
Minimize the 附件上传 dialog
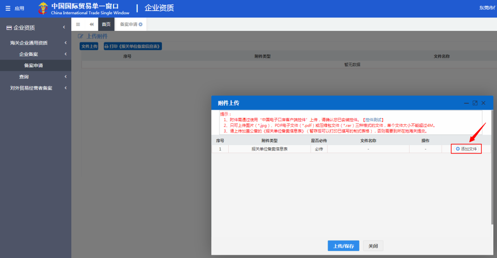(x=467, y=103)
